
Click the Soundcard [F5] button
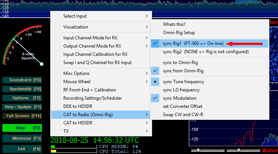pos(21,80)
